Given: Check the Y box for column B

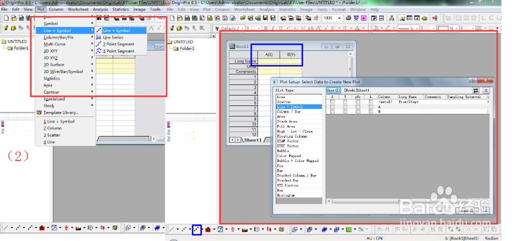Looking at the screenshot, I should [345, 111].
